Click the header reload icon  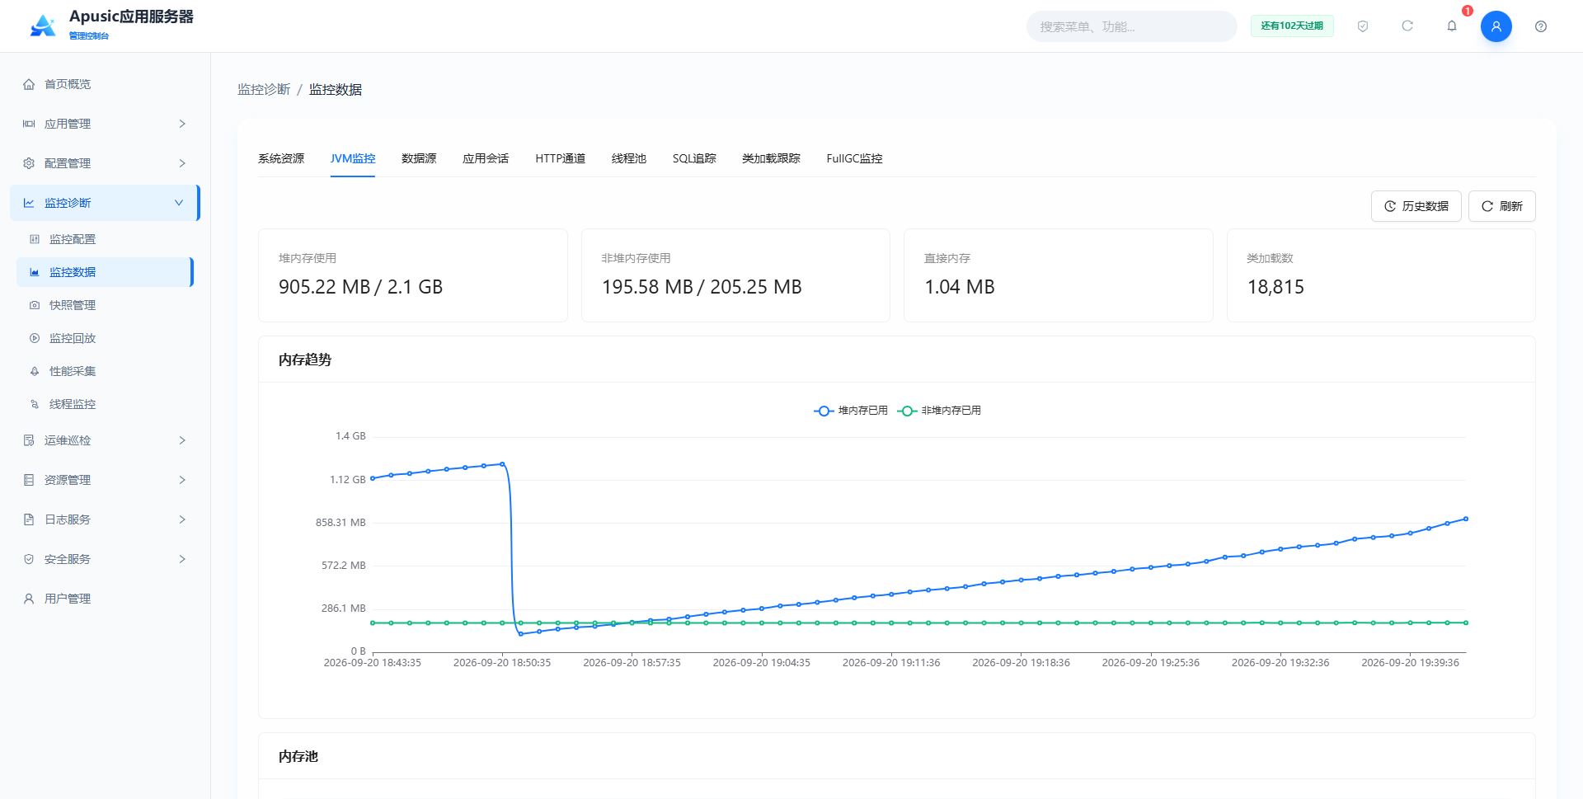[x=1407, y=26]
